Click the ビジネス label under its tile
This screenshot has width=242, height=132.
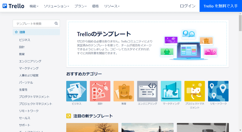(77, 104)
